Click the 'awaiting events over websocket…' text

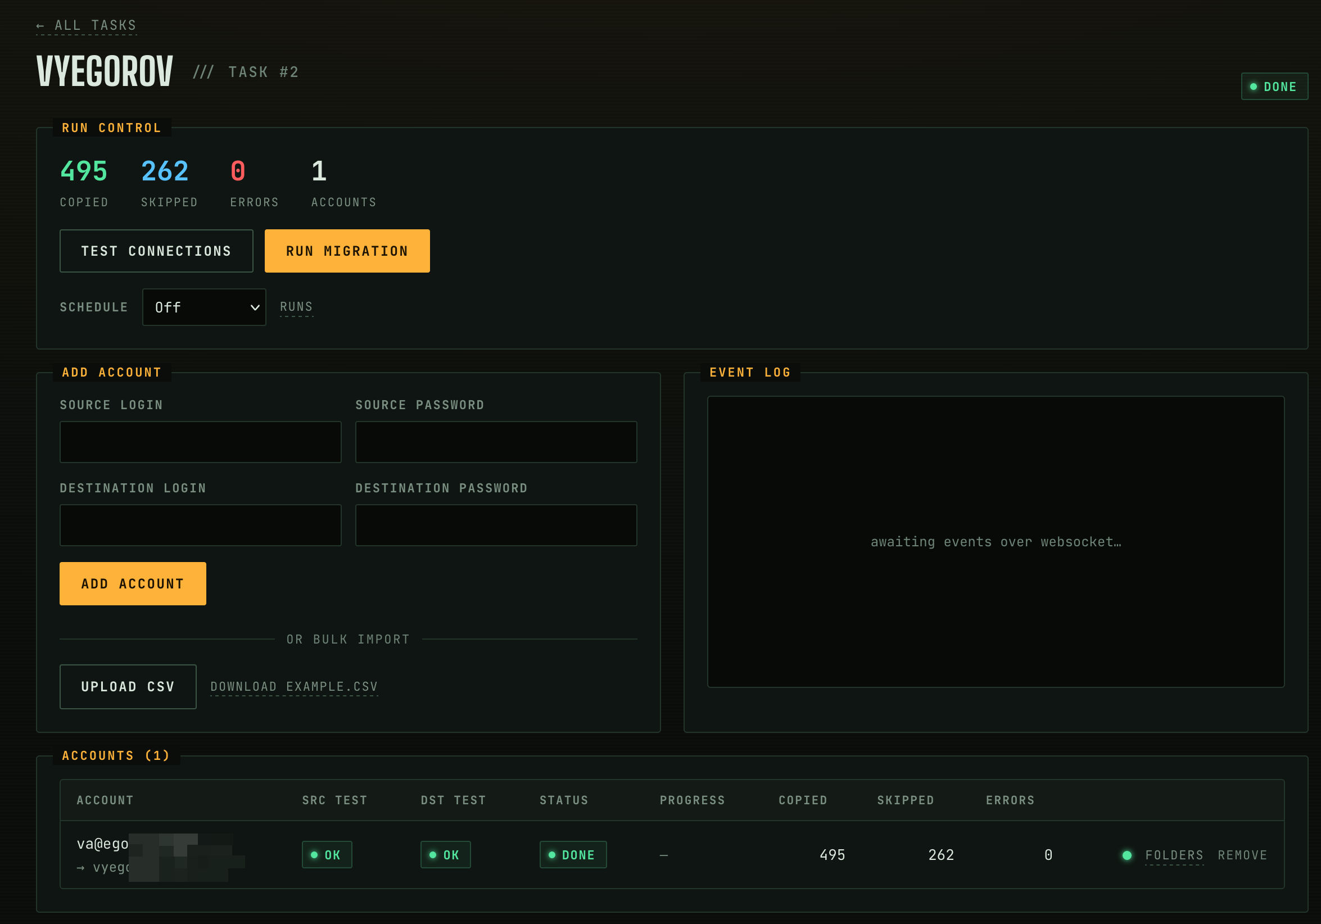(x=996, y=541)
